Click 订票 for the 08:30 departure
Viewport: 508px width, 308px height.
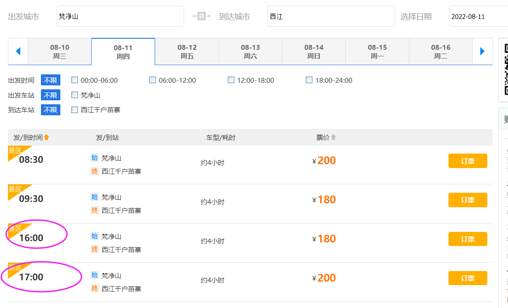pyautogui.click(x=467, y=161)
